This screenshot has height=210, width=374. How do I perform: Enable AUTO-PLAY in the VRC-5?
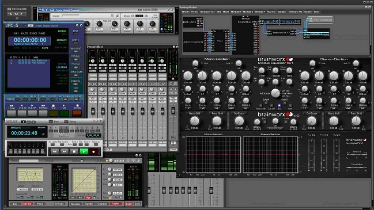tap(76, 99)
